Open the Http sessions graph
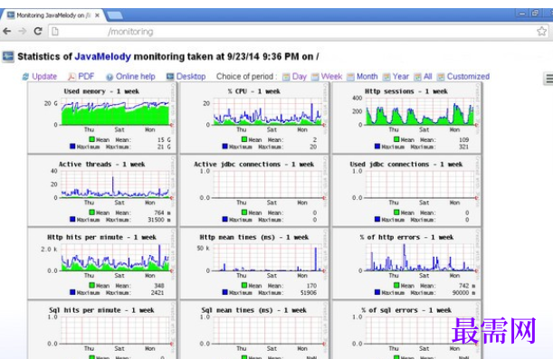 pyautogui.click(x=406, y=118)
